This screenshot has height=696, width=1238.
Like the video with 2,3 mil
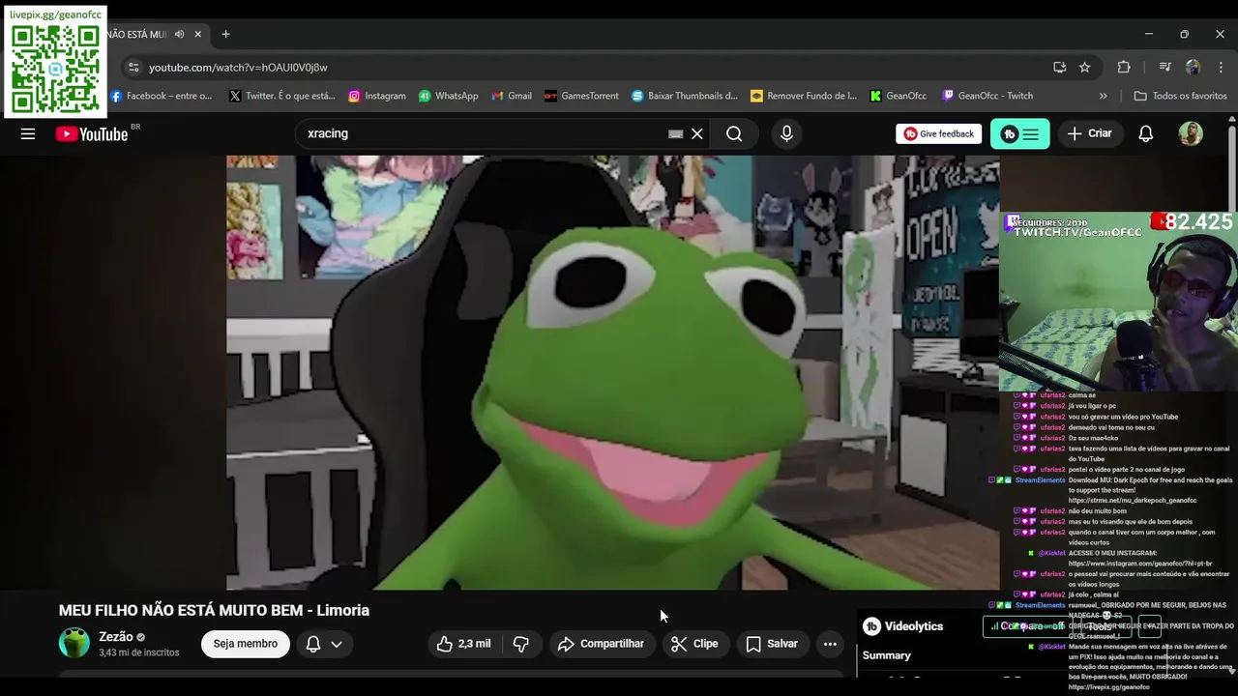464,644
